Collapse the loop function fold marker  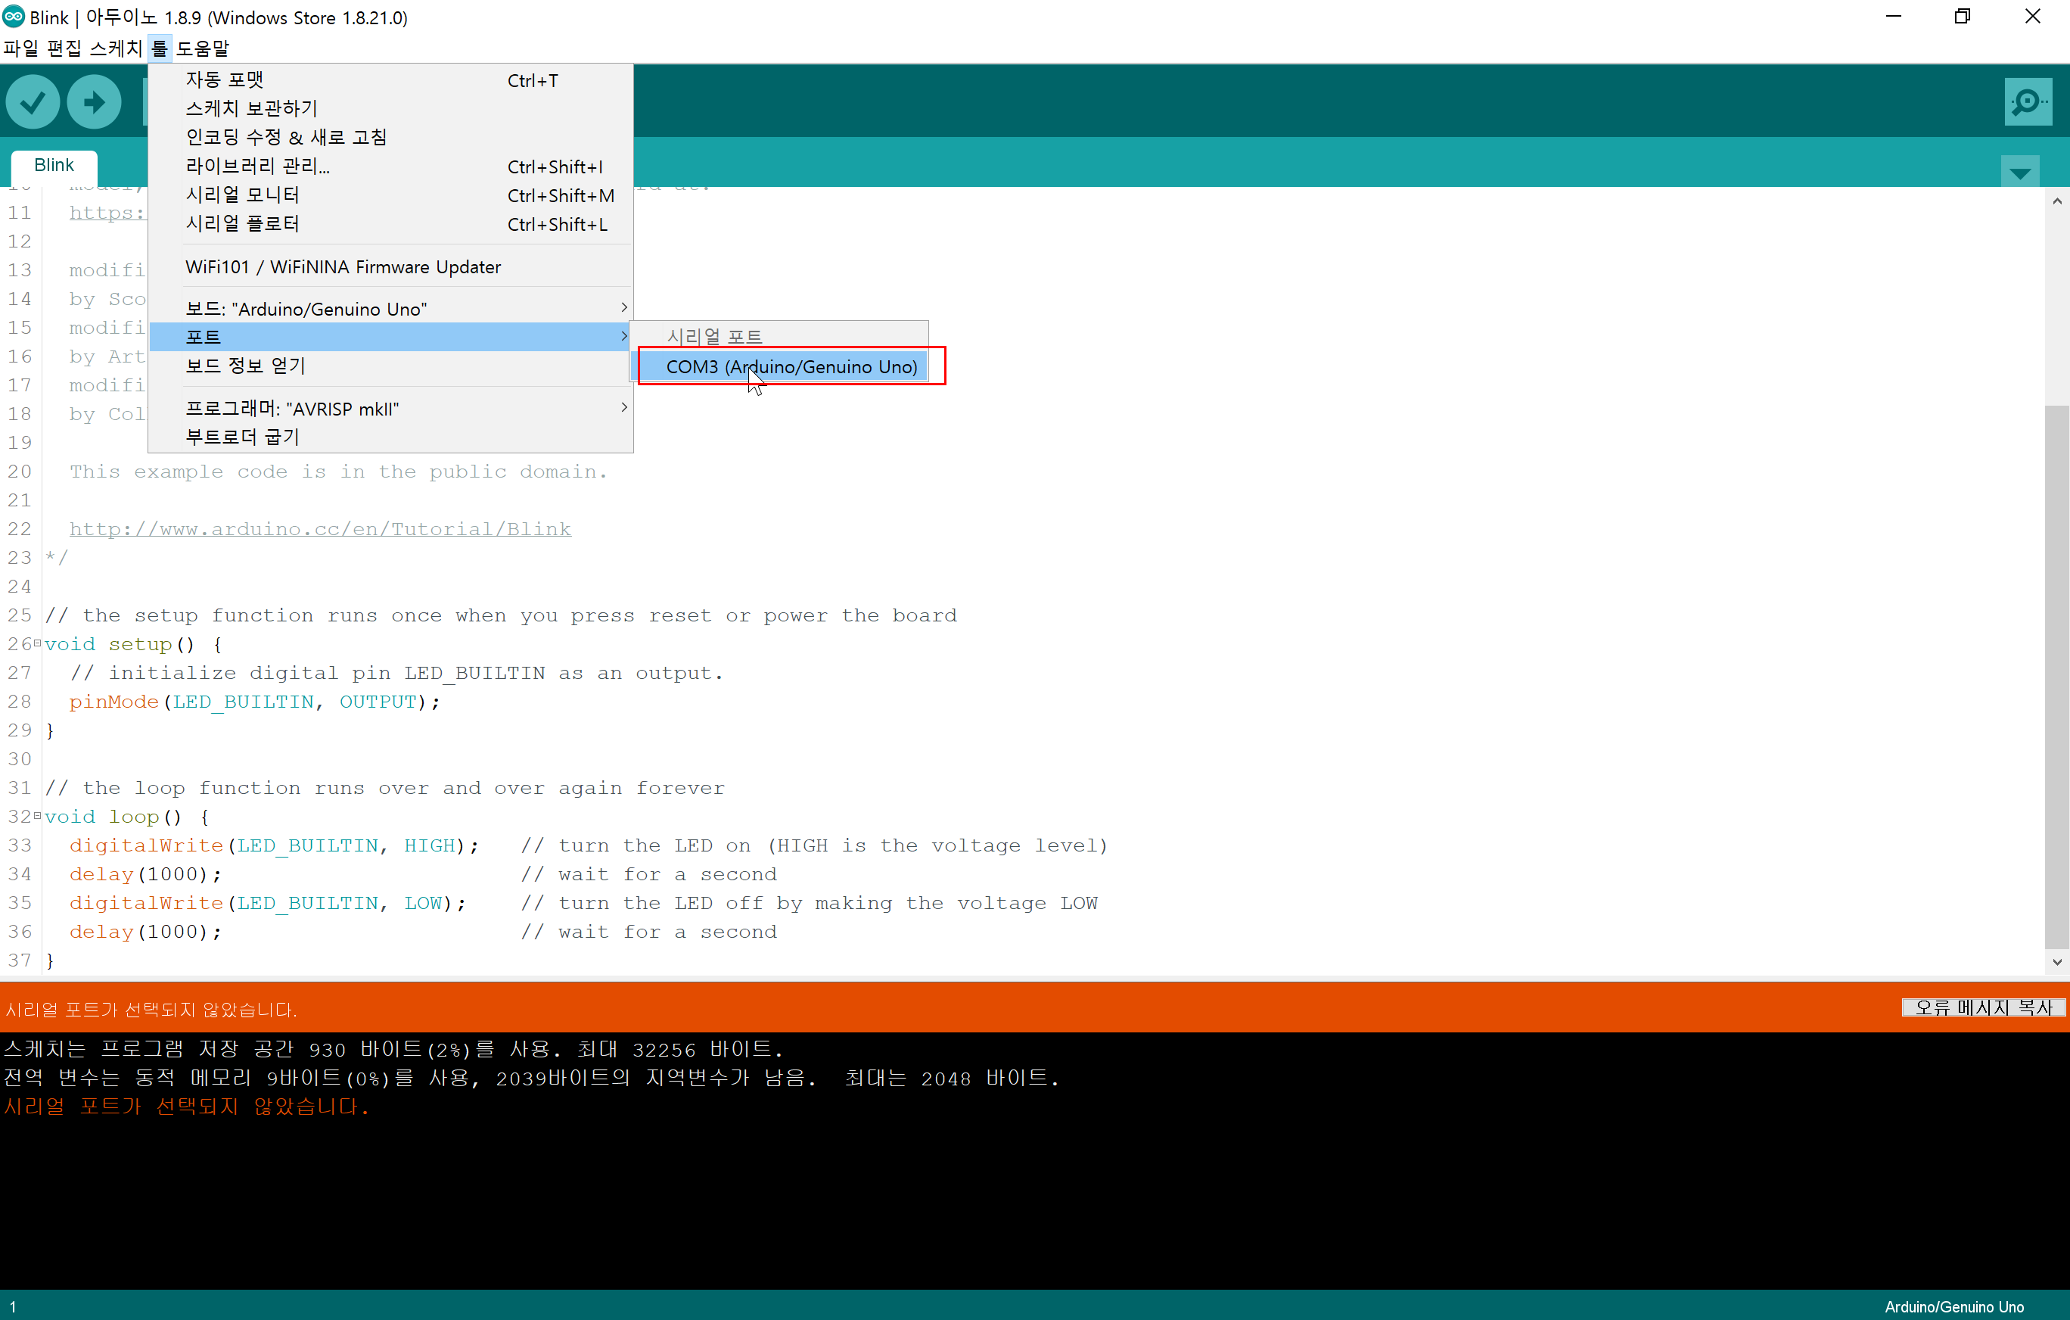[37, 815]
